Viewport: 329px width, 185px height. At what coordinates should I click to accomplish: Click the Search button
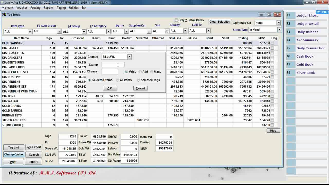[34, 155]
